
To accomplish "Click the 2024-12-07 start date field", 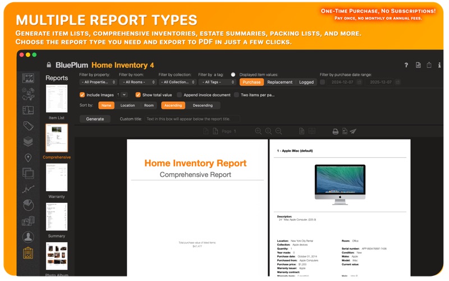I will [x=342, y=82].
